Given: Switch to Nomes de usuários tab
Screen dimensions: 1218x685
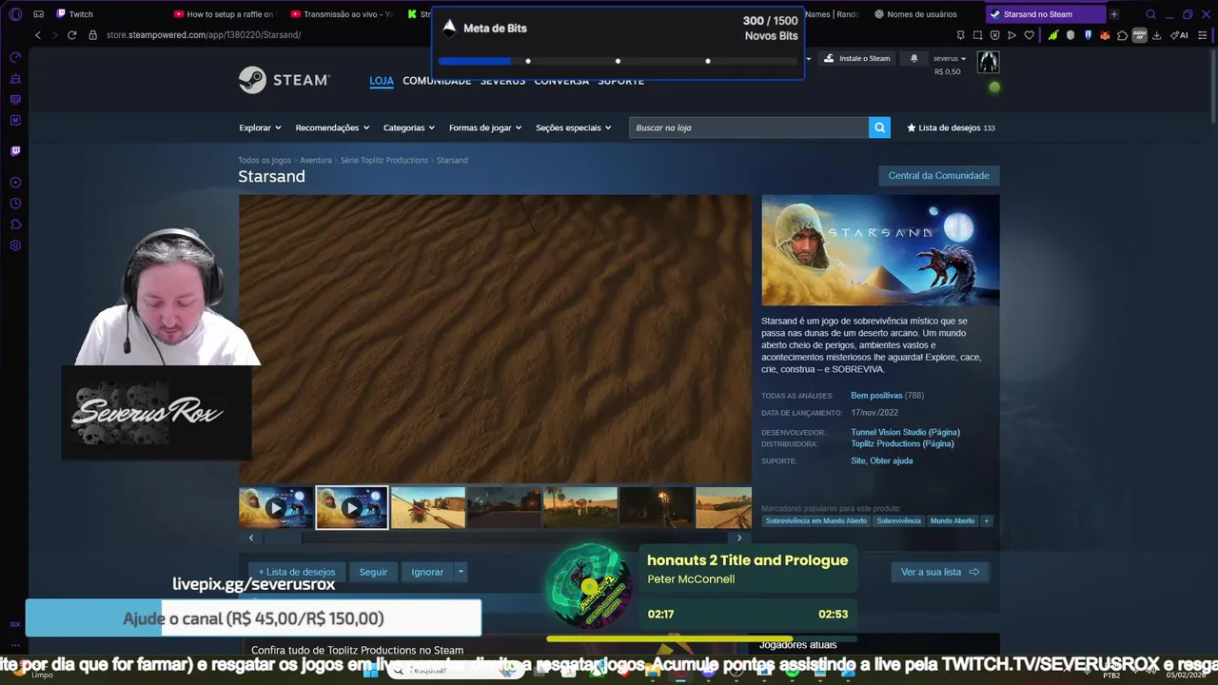Looking at the screenshot, I should coord(915,14).
